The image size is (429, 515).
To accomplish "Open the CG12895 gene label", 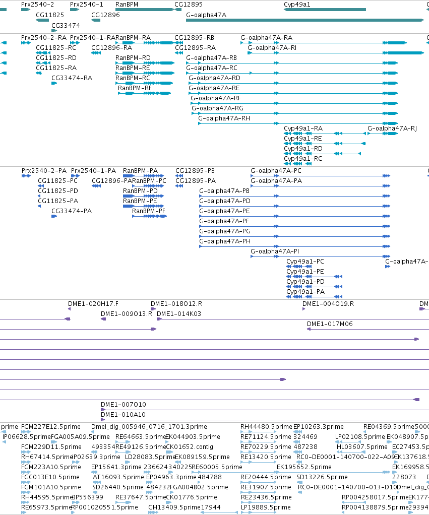I will pos(189,4).
